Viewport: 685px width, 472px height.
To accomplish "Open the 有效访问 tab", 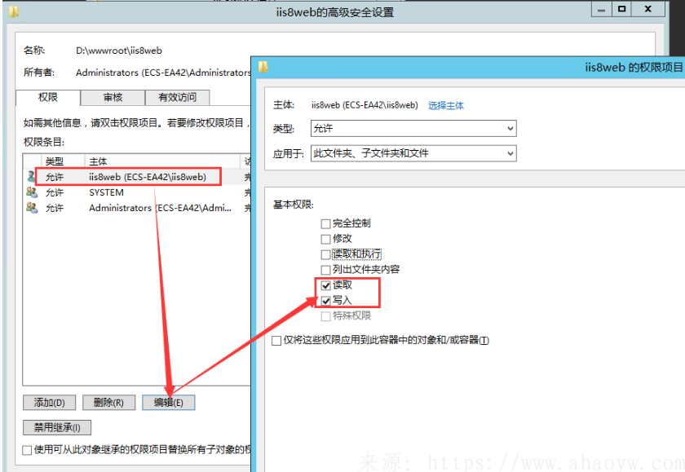I will (x=177, y=98).
